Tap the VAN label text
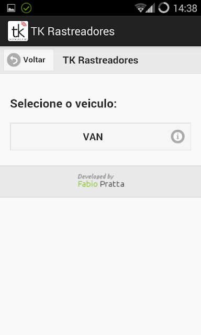 (x=93, y=137)
